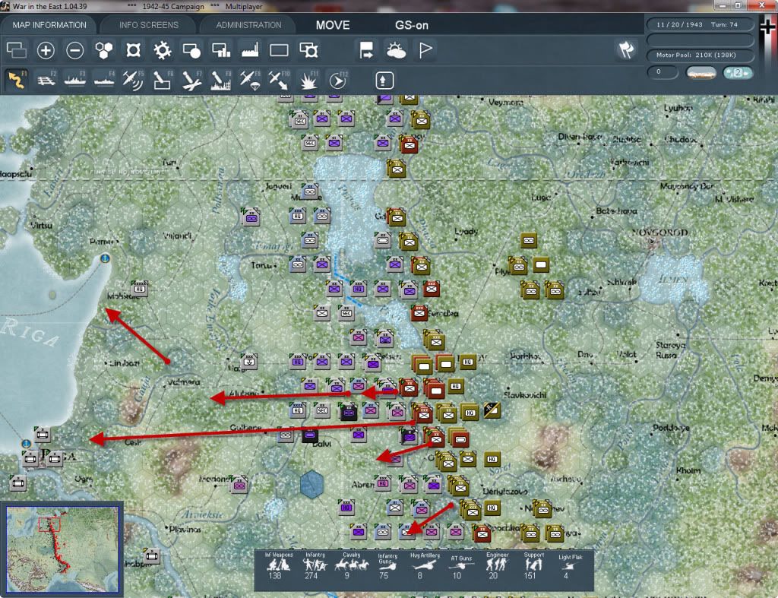
Task: Click the Valmiera town label
Action: point(184,382)
